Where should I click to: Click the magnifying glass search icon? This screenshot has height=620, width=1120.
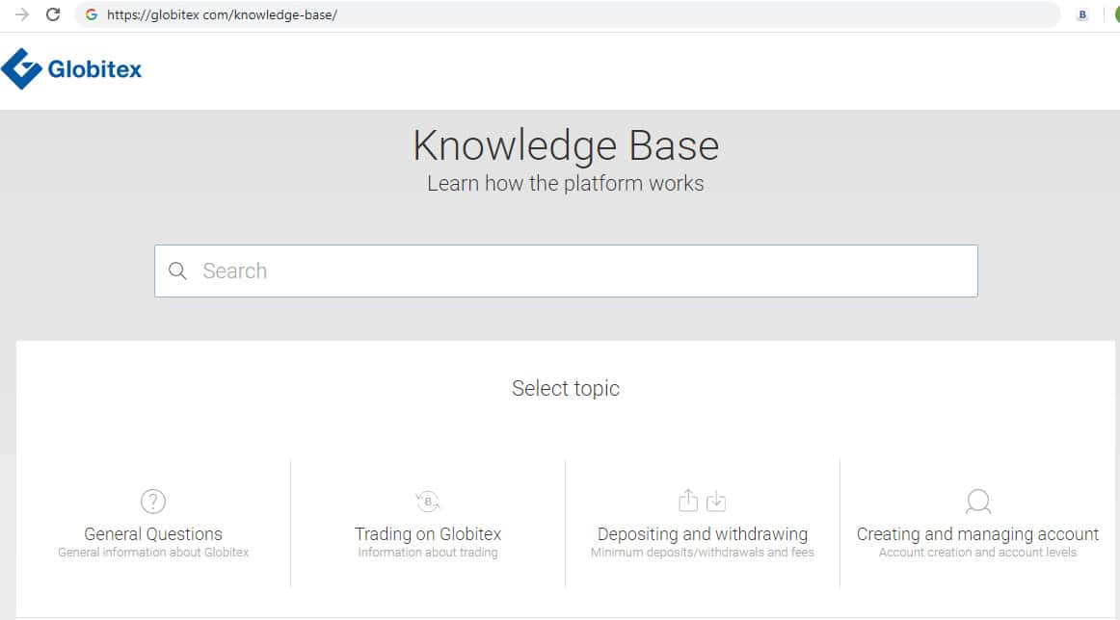tap(177, 271)
